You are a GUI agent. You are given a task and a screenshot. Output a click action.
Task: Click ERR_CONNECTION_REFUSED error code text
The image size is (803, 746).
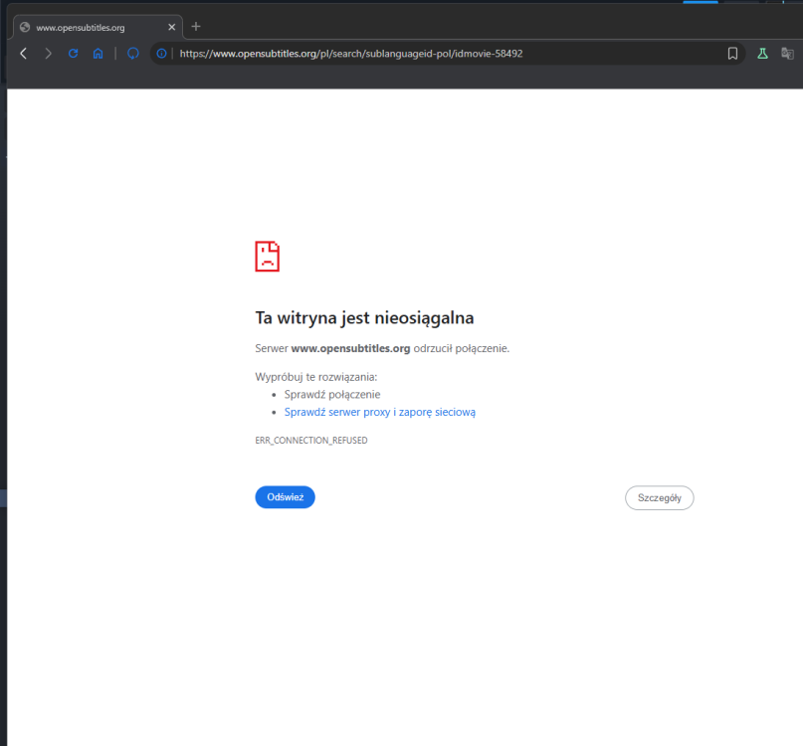311,441
